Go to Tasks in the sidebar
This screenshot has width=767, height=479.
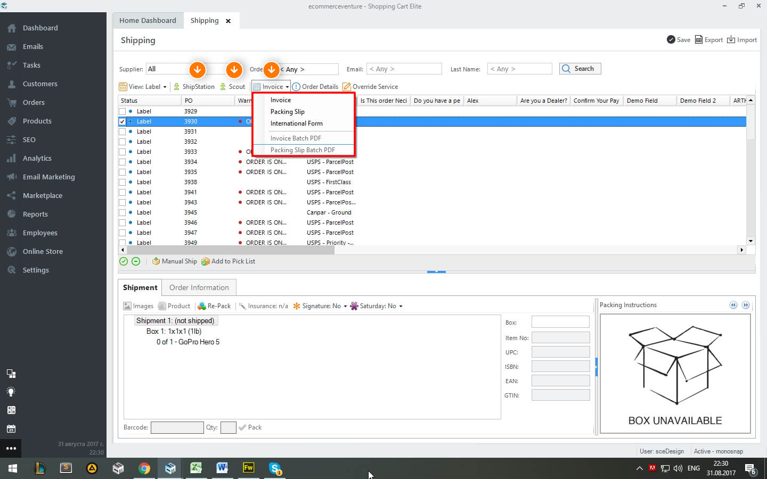31,65
